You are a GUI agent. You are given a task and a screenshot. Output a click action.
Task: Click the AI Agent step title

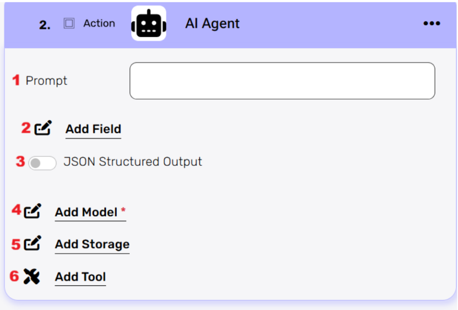tap(212, 24)
